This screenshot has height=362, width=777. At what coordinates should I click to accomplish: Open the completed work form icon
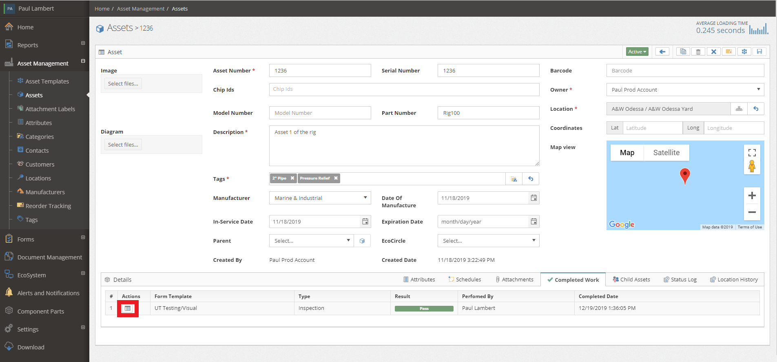tap(128, 308)
